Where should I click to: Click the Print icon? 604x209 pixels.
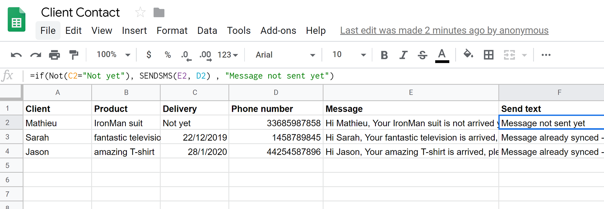(x=55, y=55)
